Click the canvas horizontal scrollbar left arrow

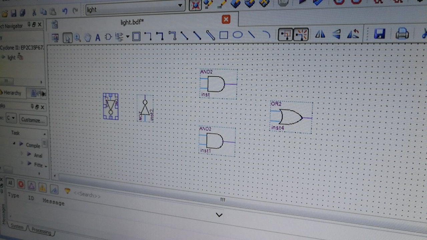pos(55,176)
